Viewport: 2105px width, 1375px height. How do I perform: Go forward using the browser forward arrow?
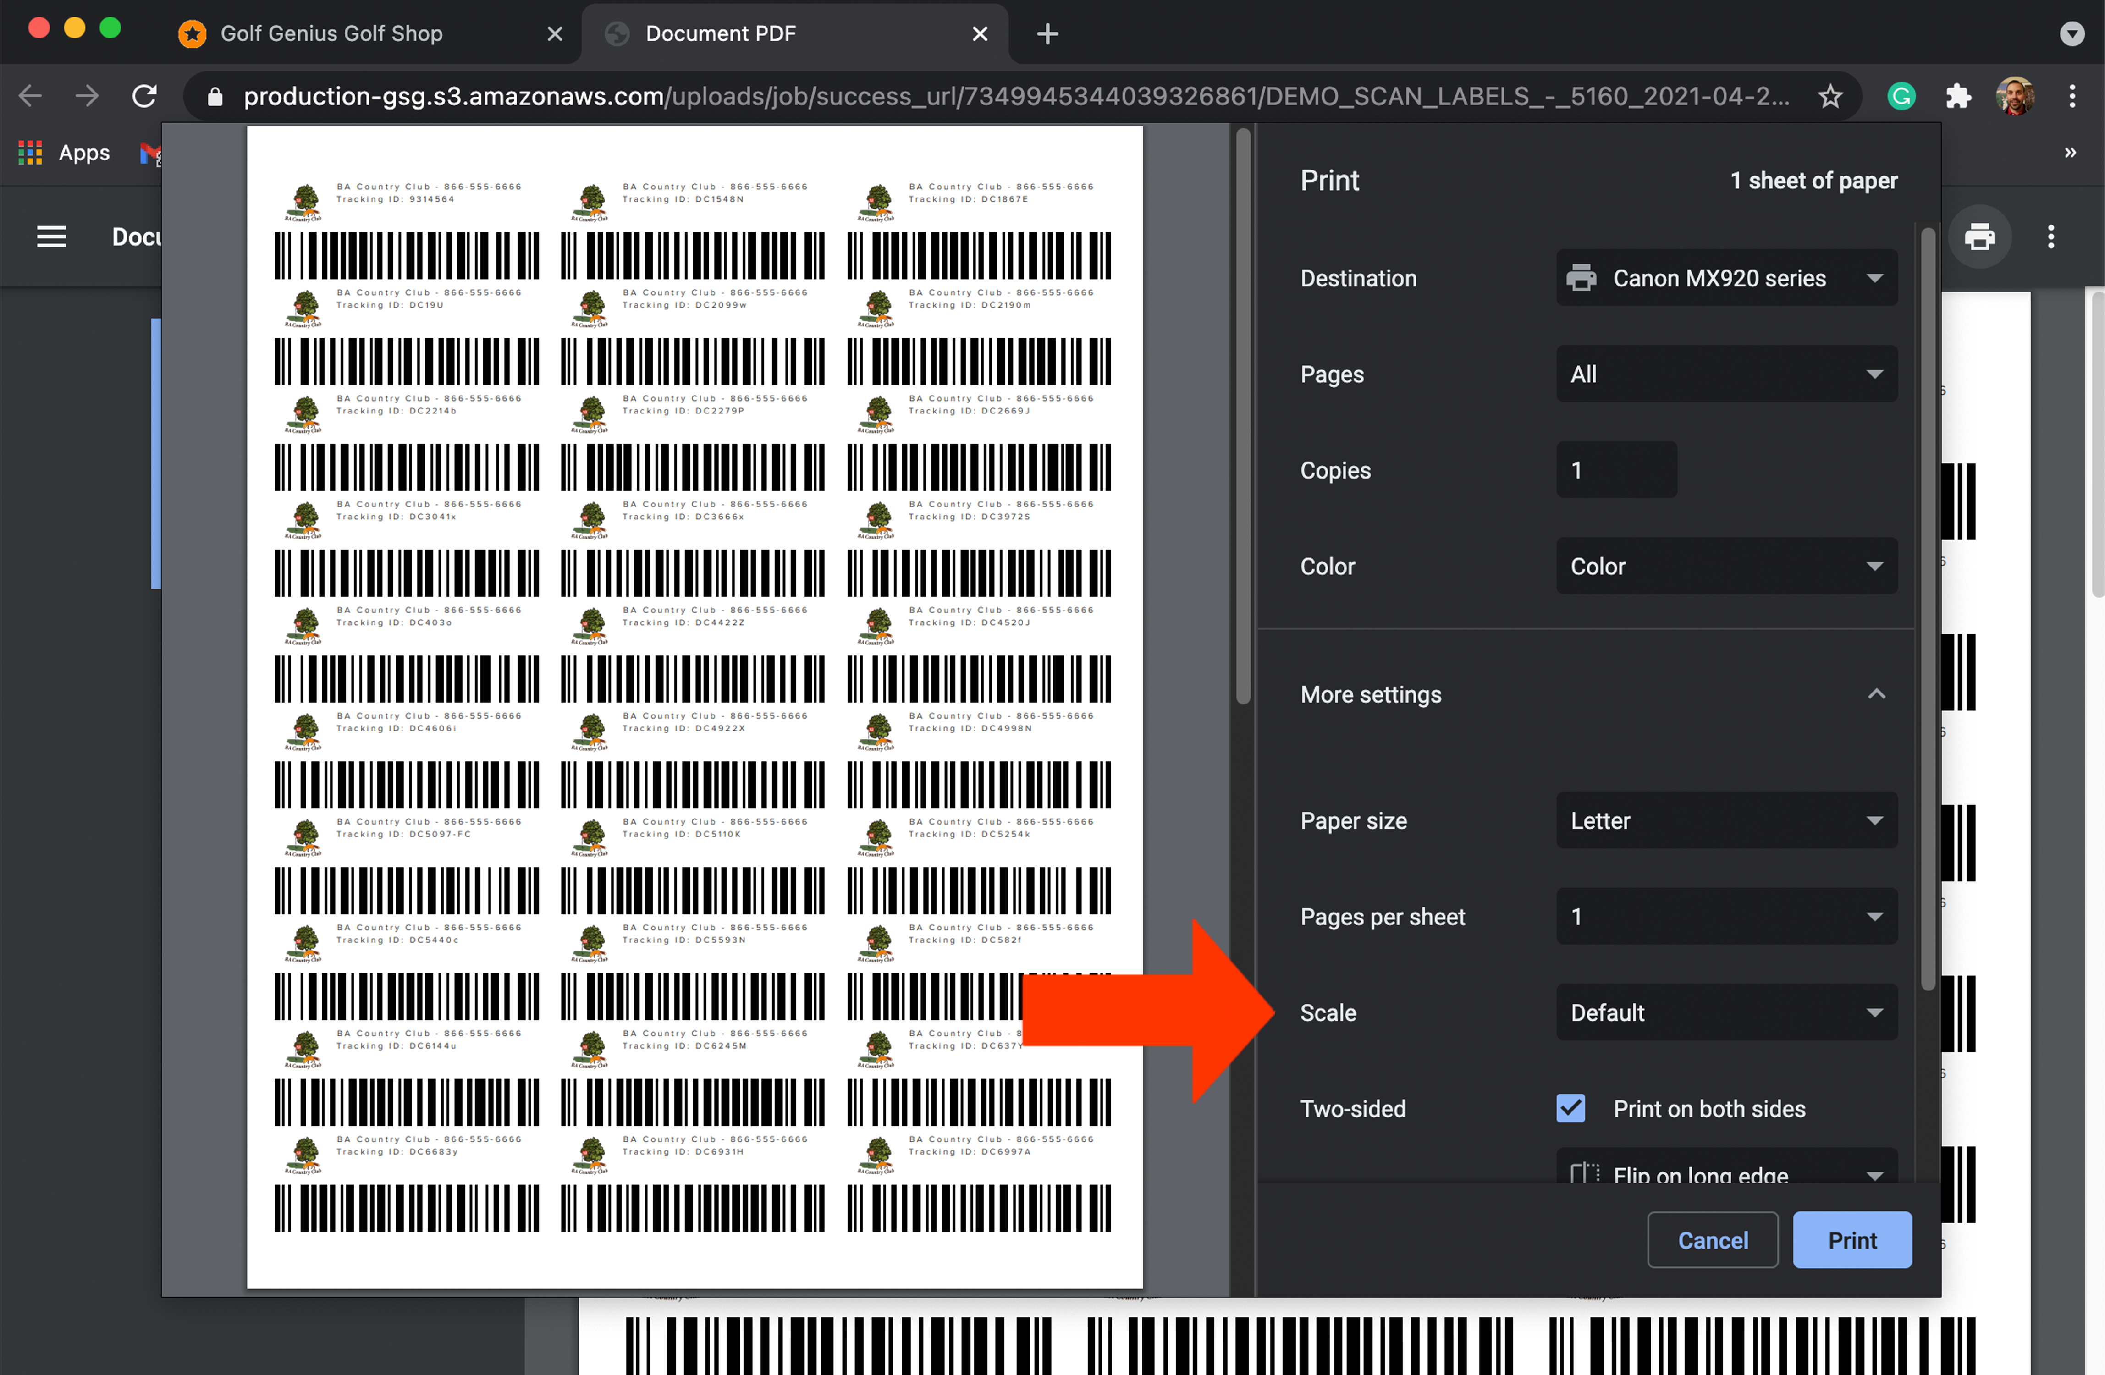click(x=87, y=95)
